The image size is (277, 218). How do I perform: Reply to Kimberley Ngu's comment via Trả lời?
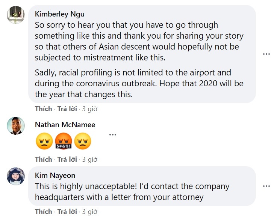(67, 109)
